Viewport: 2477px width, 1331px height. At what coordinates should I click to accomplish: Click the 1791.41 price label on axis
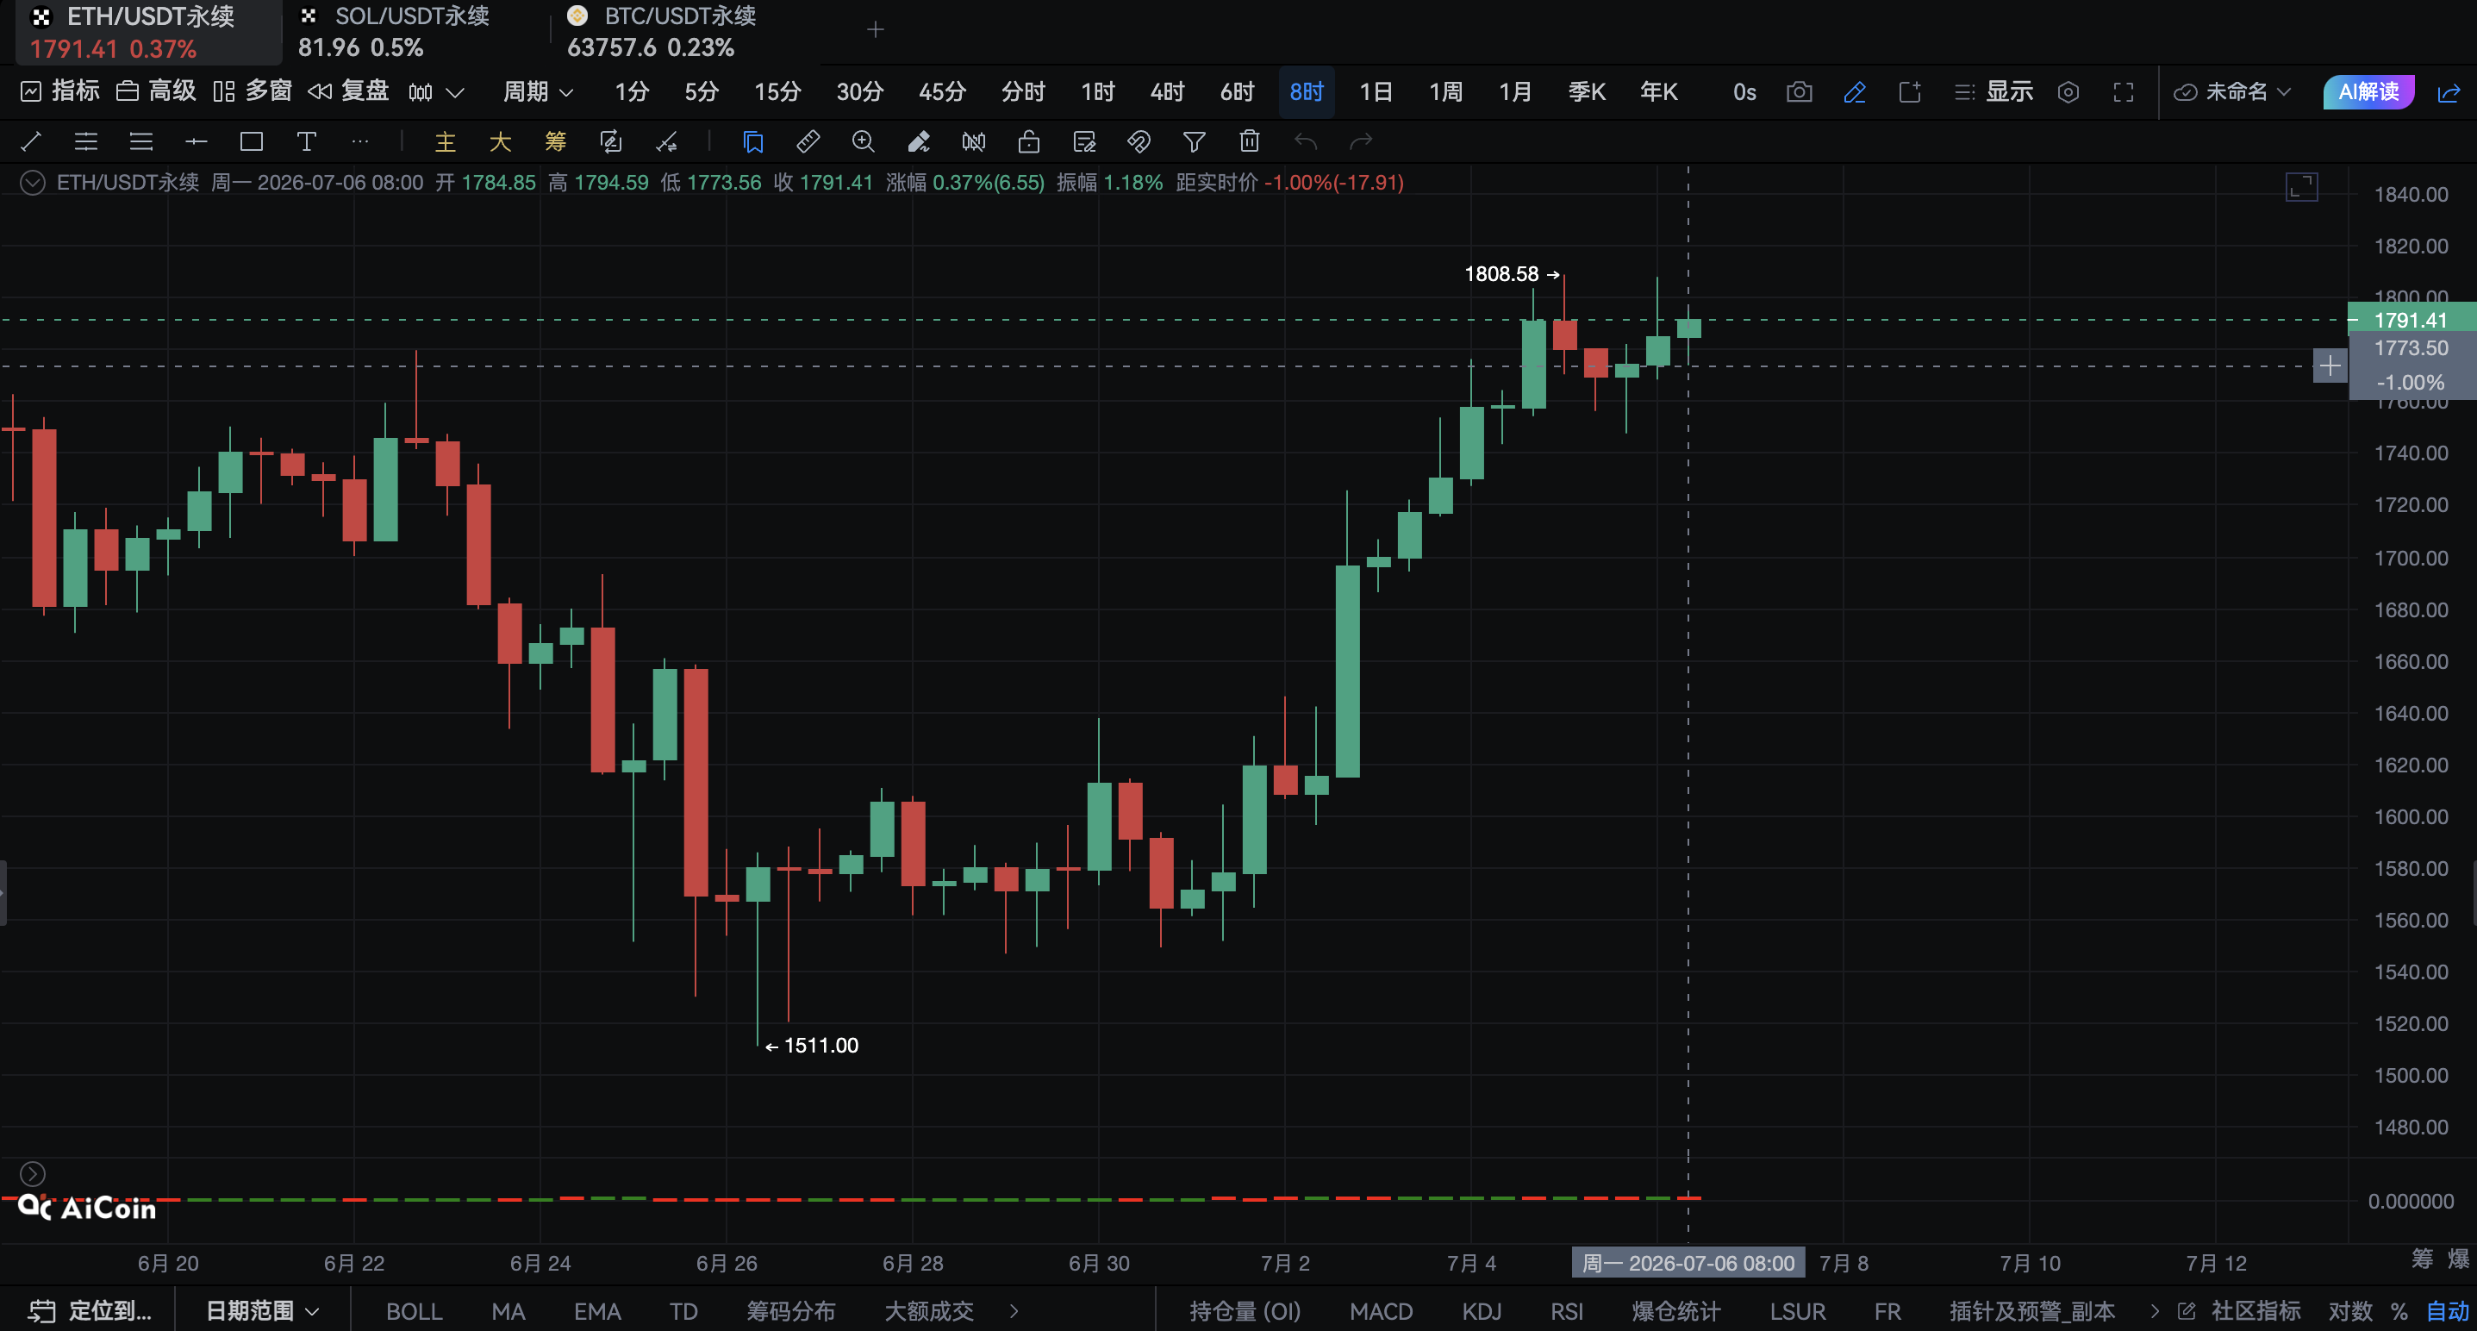(2410, 320)
